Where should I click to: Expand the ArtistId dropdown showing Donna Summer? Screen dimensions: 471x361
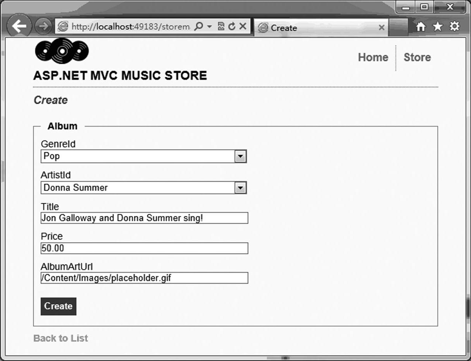(x=240, y=188)
